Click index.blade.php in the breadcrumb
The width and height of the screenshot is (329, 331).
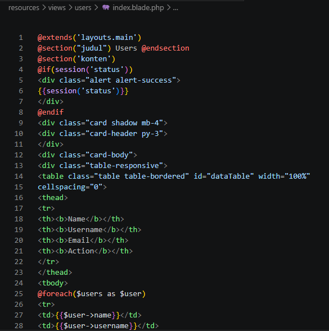138,8
